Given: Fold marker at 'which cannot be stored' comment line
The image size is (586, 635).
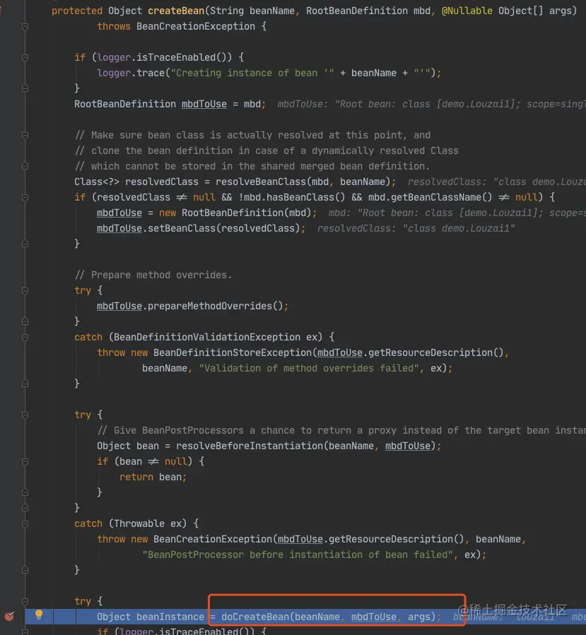Looking at the screenshot, I should tap(25, 166).
